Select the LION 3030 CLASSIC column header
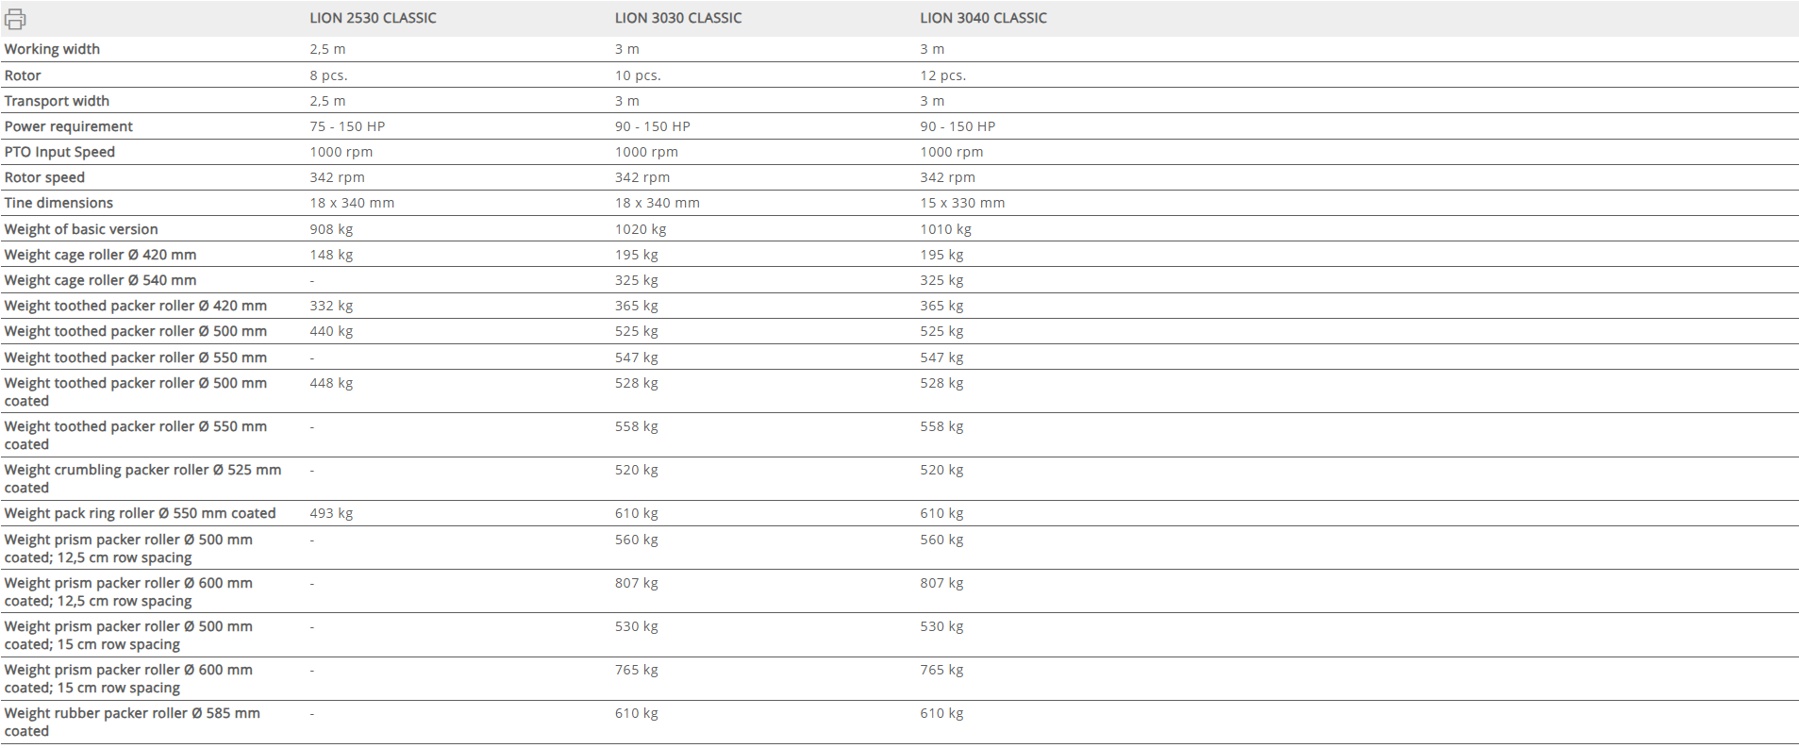Viewport: 1799px width, 748px height. (x=678, y=18)
